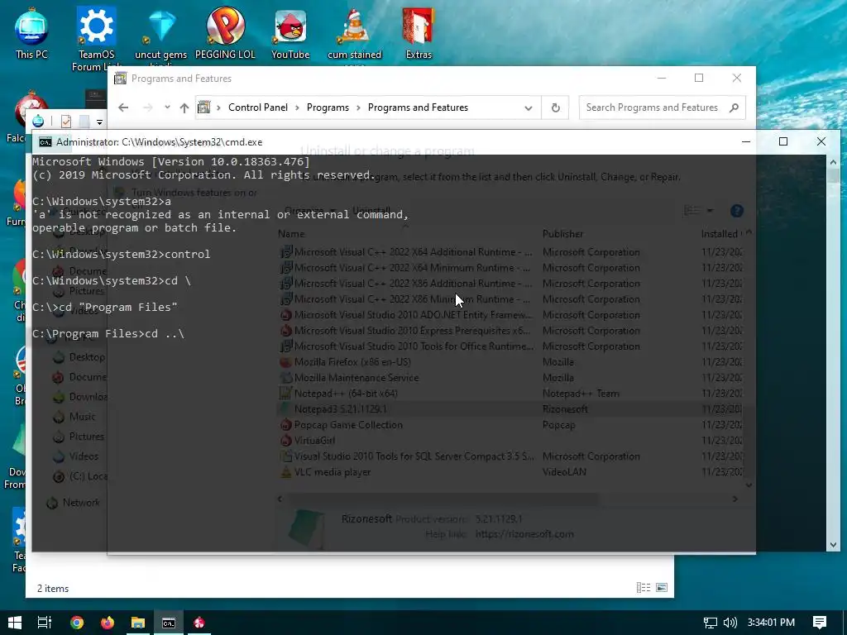Open the recent locations dropdown chevron
847x635 pixels.
tap(167, 107)
